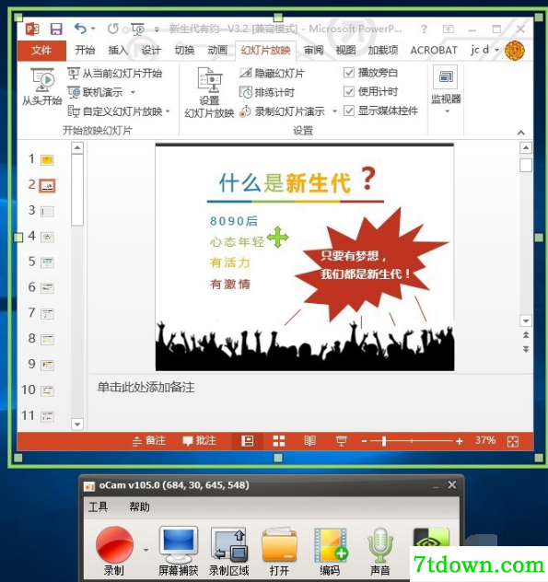548x582 pixels.
Task: Switch to Slide Sorter view icon
Action: click(278, 441)
